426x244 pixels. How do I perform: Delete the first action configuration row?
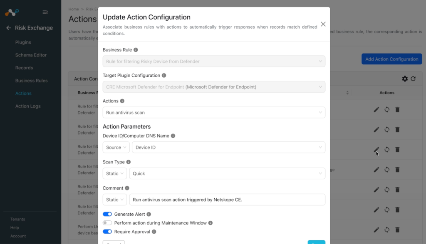click(397, 110)
